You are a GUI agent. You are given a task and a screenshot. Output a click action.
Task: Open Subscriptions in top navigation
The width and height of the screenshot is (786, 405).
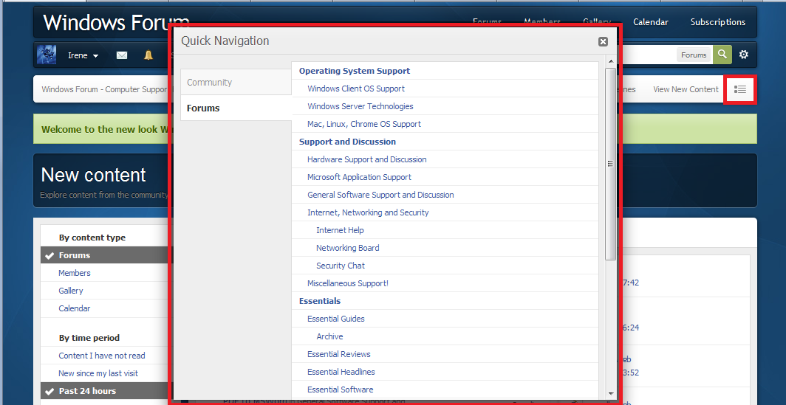click(x=718, y=22)
